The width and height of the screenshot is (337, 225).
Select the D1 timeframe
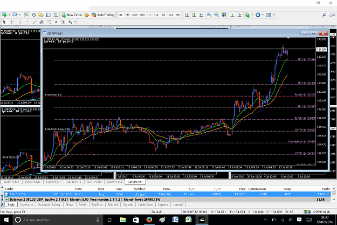(163, 15)
